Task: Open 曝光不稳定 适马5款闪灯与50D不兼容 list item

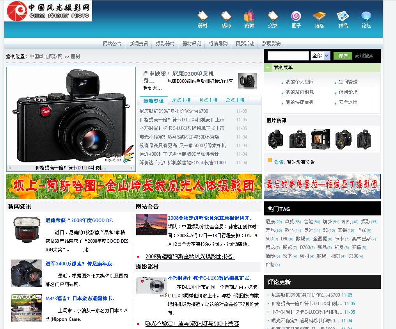Action: coord(179,137)
